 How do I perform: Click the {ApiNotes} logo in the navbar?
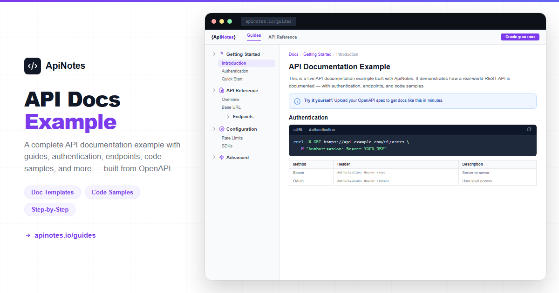(x=223, y=37)
